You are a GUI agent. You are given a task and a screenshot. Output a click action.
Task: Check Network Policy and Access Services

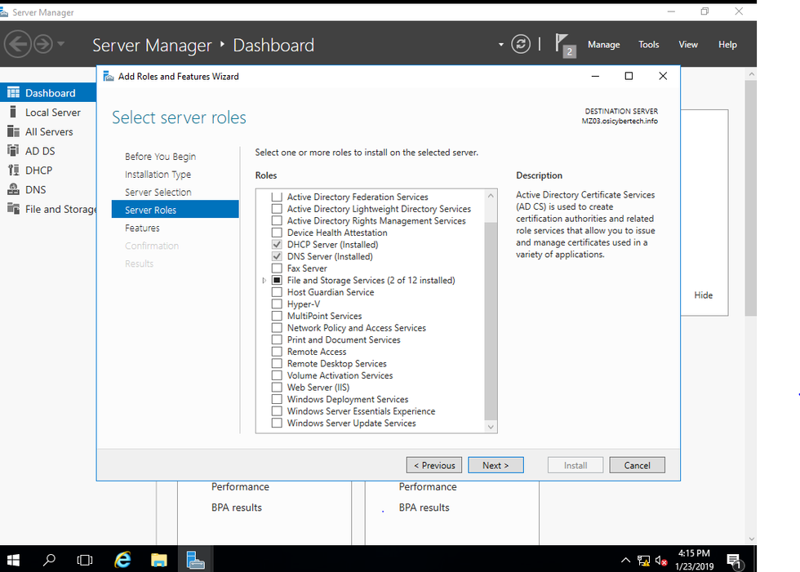(x=277, y=328)
